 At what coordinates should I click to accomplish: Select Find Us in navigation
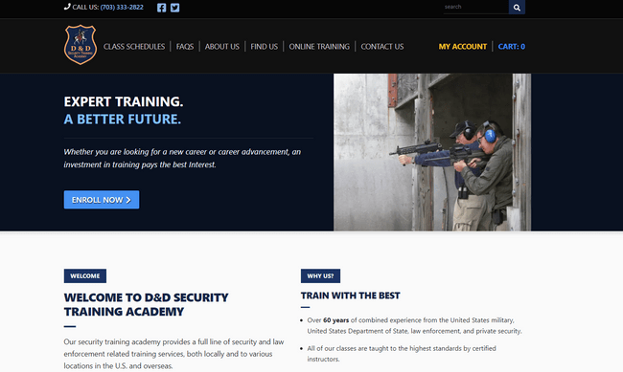click(265, 47)
